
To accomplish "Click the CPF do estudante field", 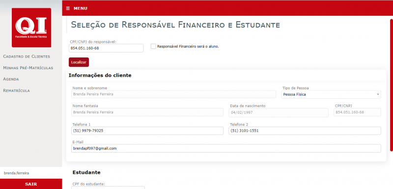I will point(108,188).
